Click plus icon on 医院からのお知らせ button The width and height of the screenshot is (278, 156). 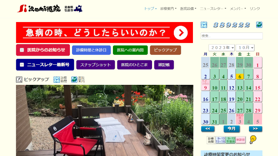tap(22, 50)
